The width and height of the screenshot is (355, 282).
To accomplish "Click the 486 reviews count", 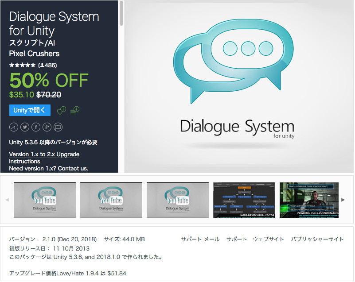I will click(x=47, y=65).
